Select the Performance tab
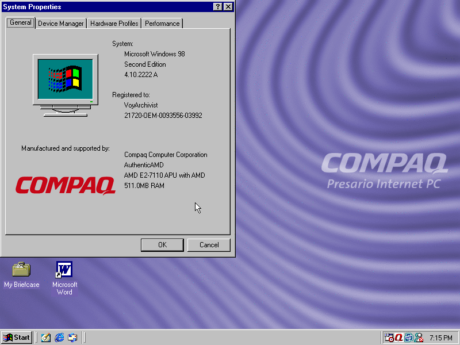The width and height of the screenshot is (460, 345). 162,24
